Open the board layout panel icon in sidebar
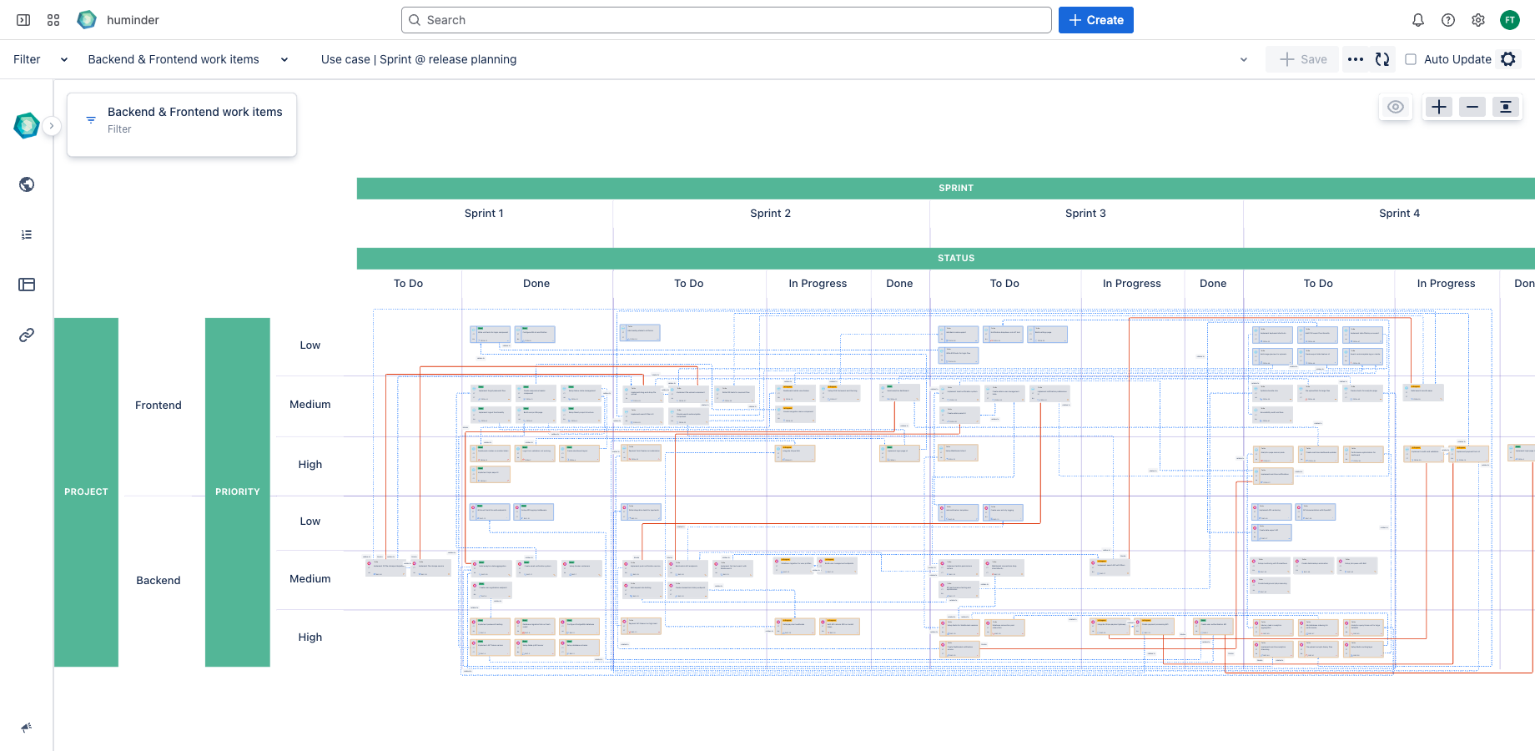1535x751 pixels. (x=26, y=285)
